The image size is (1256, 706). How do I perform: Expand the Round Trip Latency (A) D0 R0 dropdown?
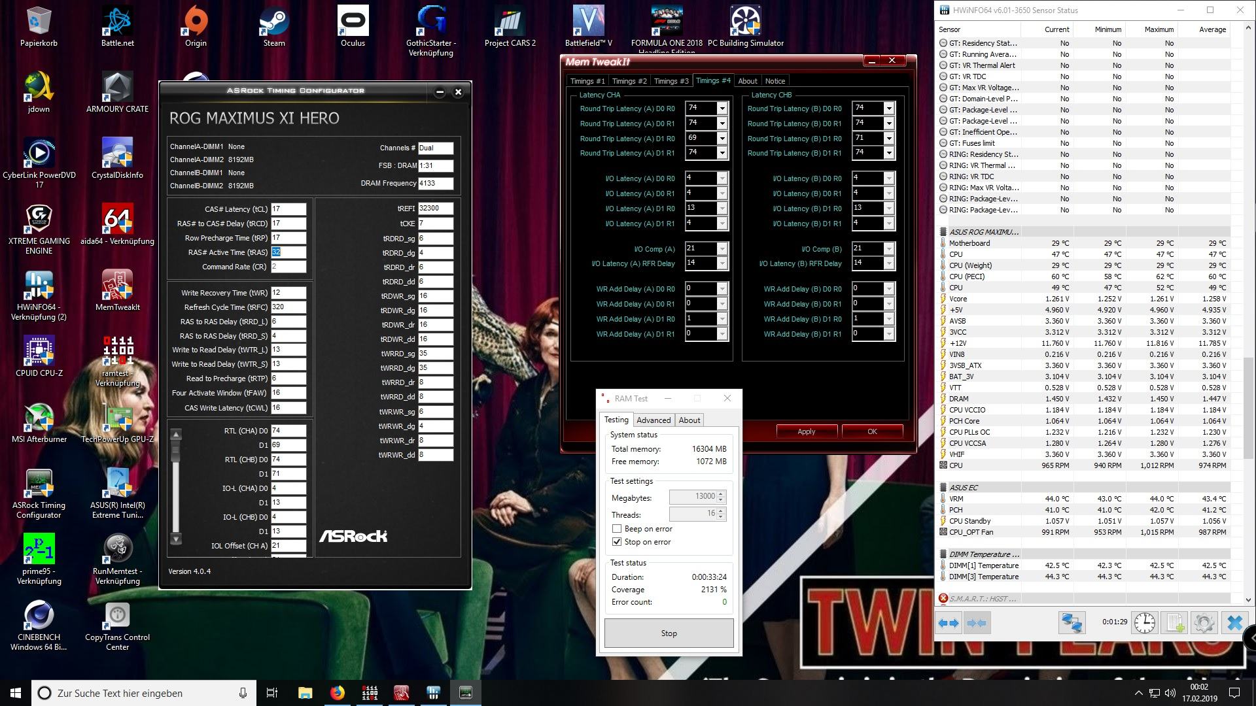coord(722,109)
